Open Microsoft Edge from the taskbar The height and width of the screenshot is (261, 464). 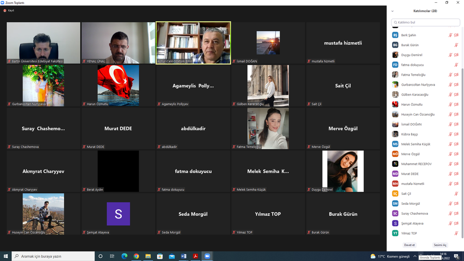pos(124,256)
